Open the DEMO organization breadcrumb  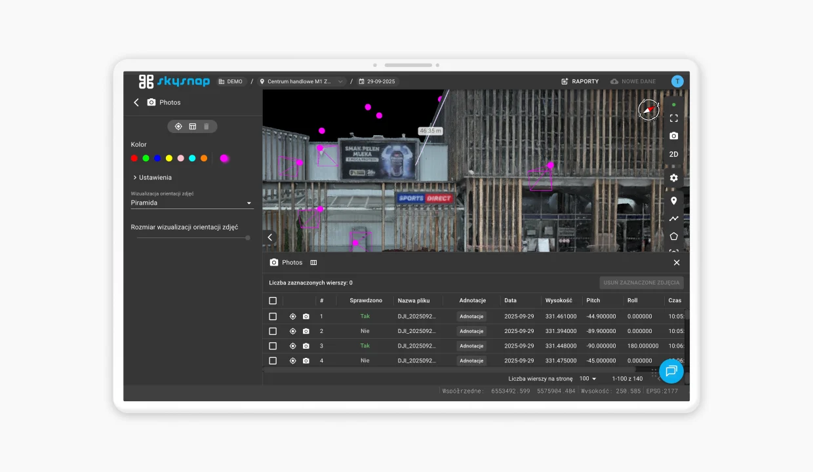(x=230, y=82)
